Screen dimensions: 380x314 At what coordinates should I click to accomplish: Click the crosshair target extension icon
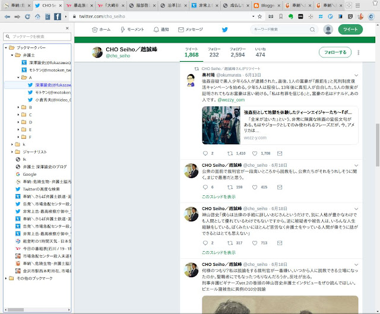tap(311, 17)
